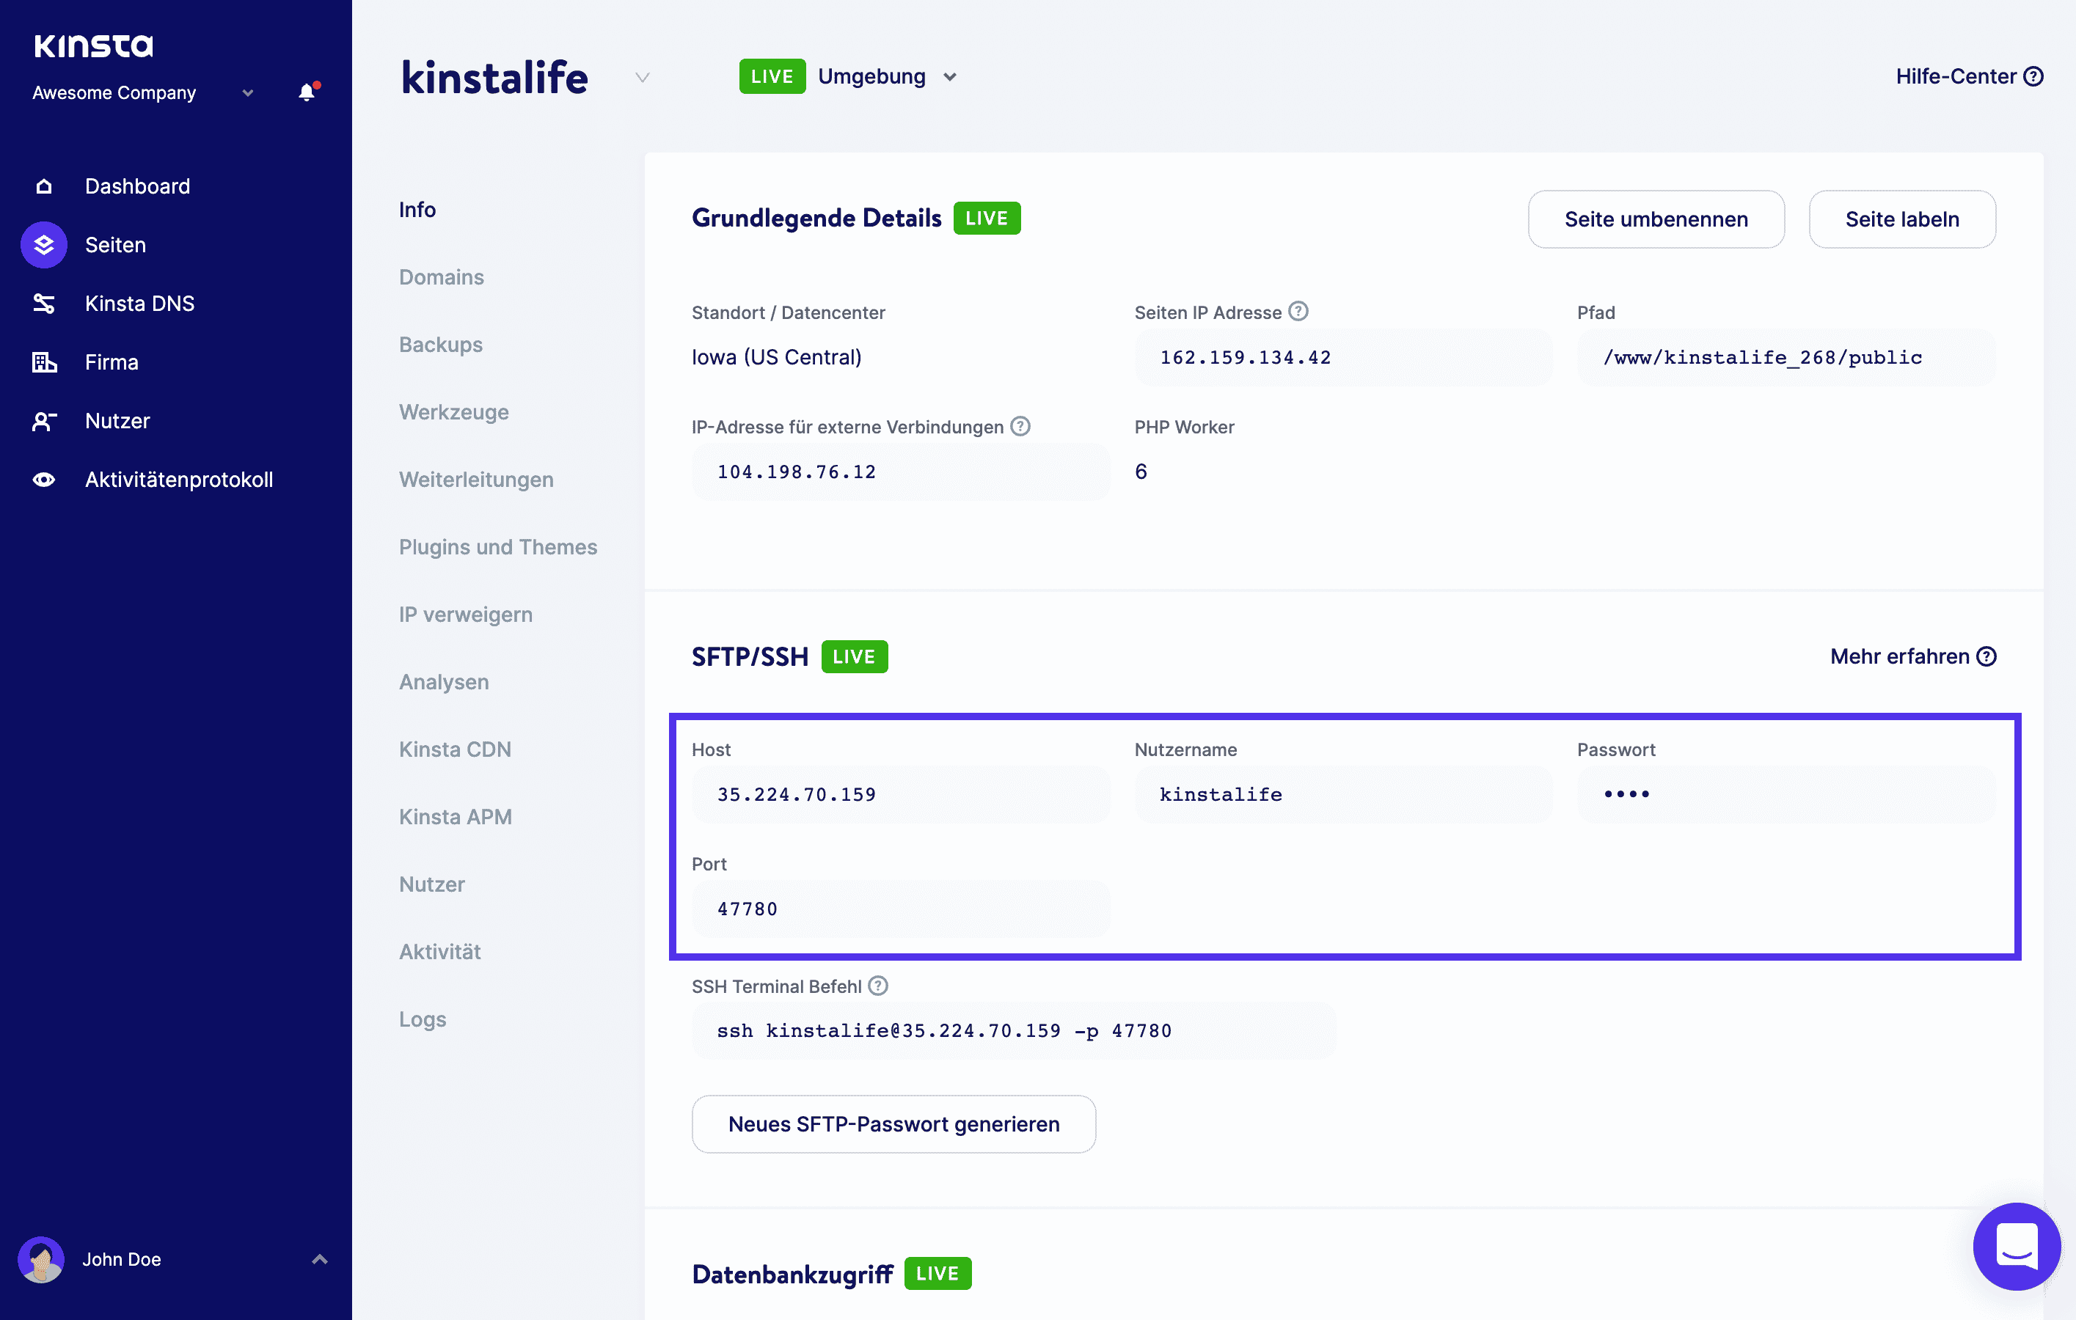The image size is (2076, 1320).
Task: Click the Iowa (US Central) location text
Action: pos(776,356)
